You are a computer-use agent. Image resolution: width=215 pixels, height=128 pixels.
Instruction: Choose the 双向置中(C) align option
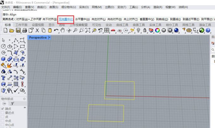click(x=66, y=19)
